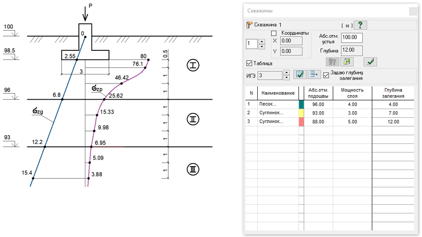
Task: Click the table-with-checkmark icon next to ИГЭ
Action: (300, 75)
